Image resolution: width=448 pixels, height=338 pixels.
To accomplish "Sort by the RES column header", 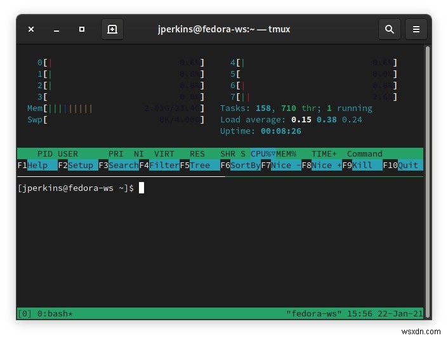I will (197, 154).
